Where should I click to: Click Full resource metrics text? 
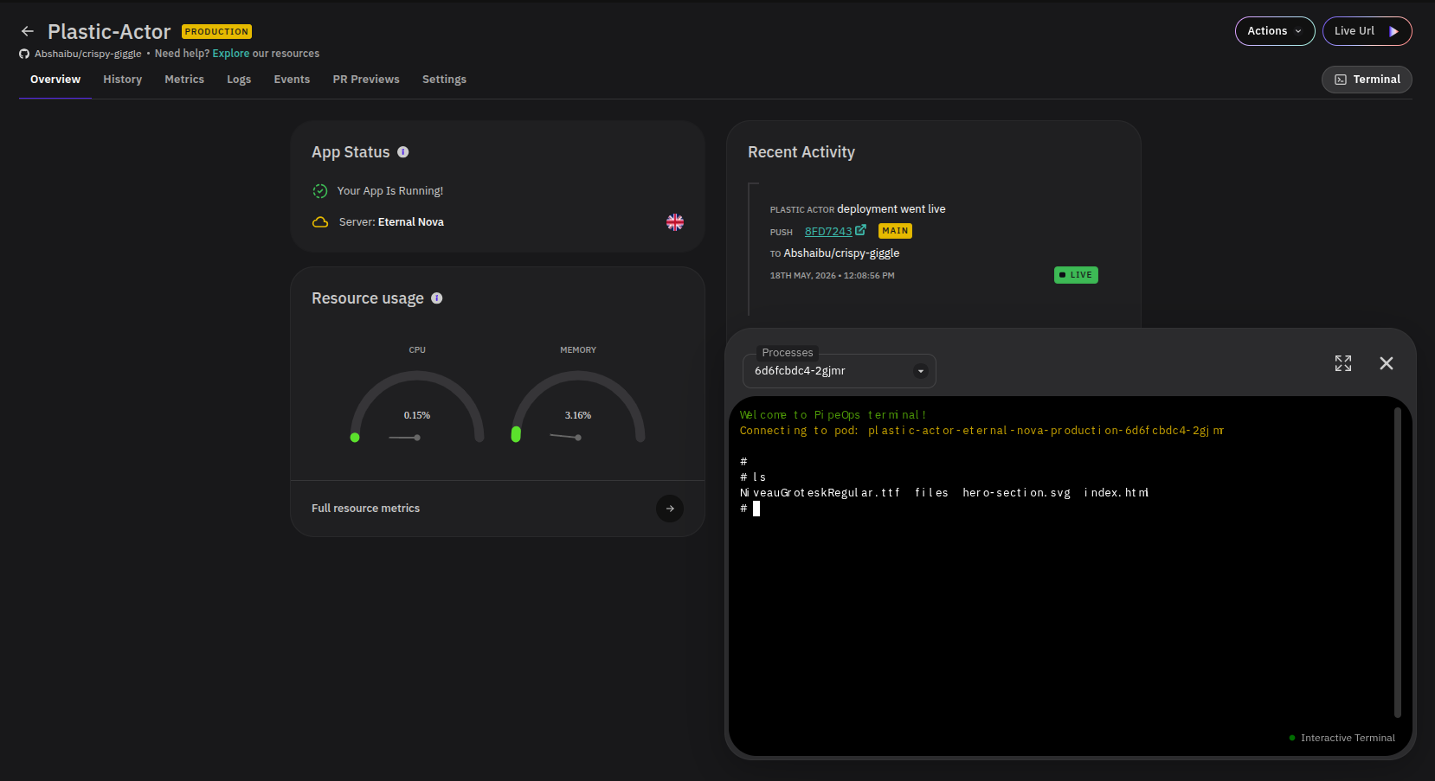(365, 509)
